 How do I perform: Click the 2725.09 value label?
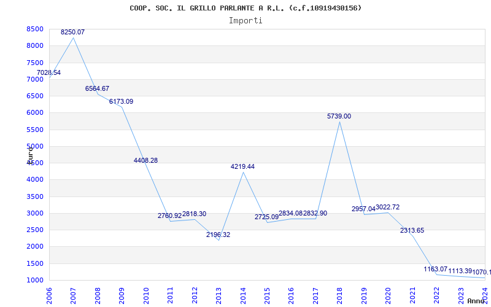click(x=266, y=217)
